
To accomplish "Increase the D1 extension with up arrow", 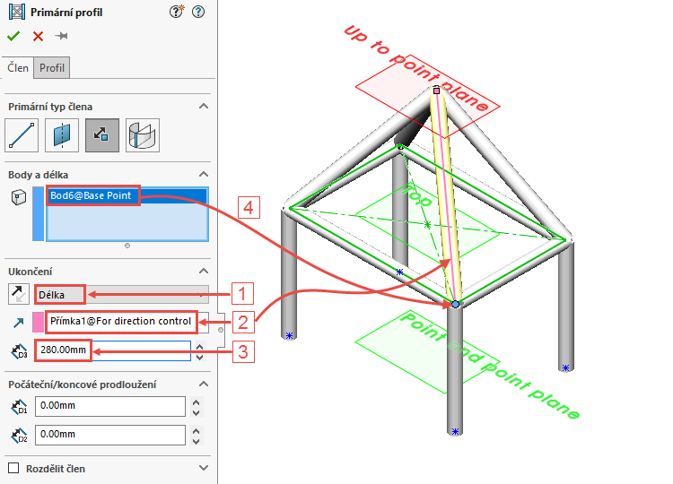I will point(197,402).
